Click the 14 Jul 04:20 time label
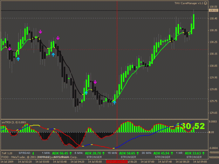Image resolution: width=219 pixels, height=164 pixels. pyautogui.click(x=77, y=162)
